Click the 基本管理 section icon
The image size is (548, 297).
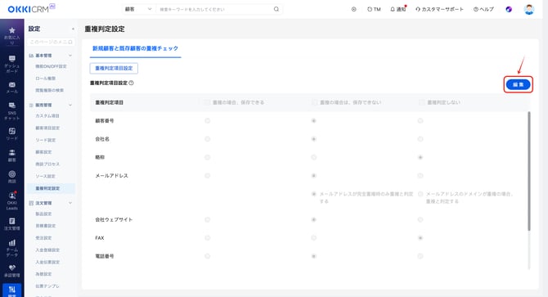point(31,56)
